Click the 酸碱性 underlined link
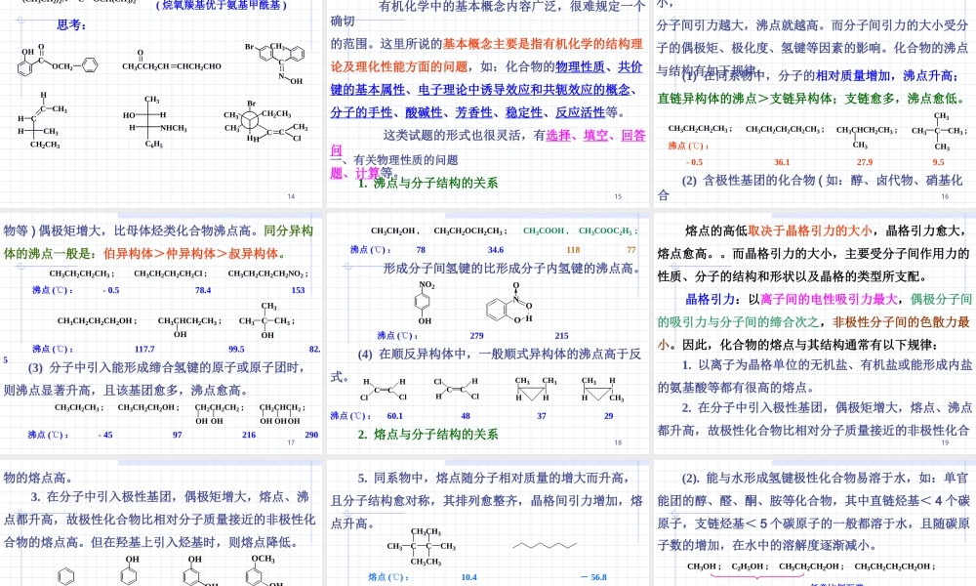This screenshot has width=976, height=586. 421,112
